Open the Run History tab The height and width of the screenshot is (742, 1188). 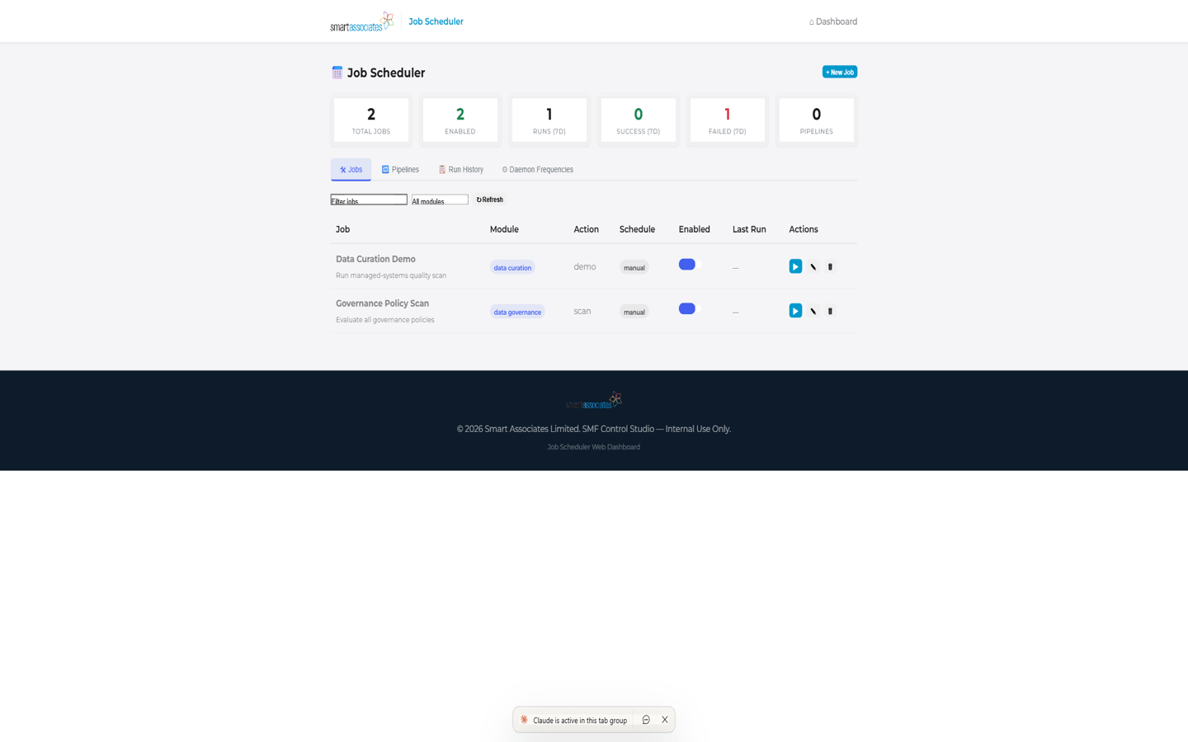460,170
